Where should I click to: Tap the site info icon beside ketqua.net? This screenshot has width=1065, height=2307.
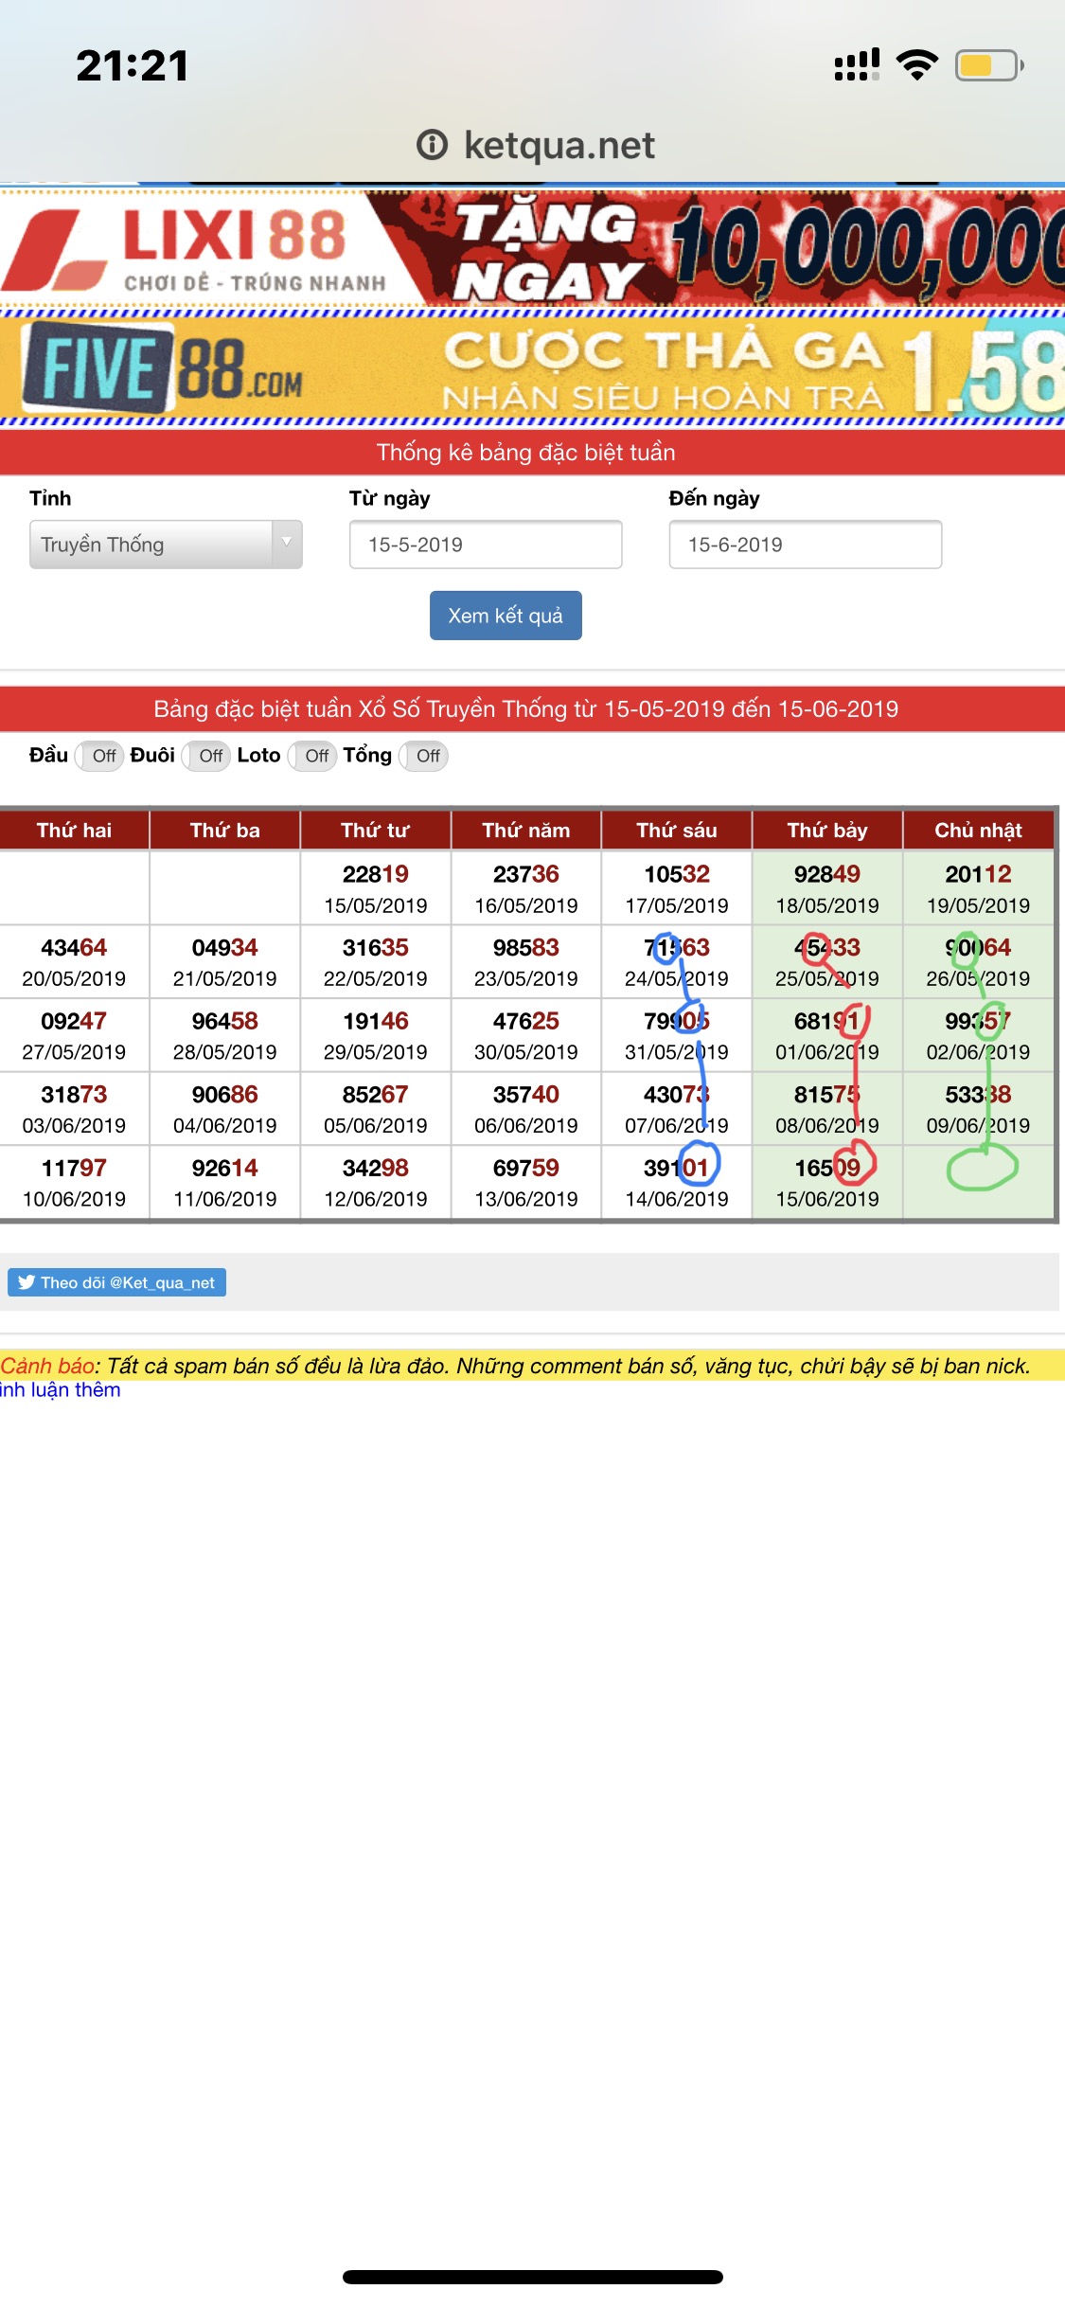click(432, 145)
